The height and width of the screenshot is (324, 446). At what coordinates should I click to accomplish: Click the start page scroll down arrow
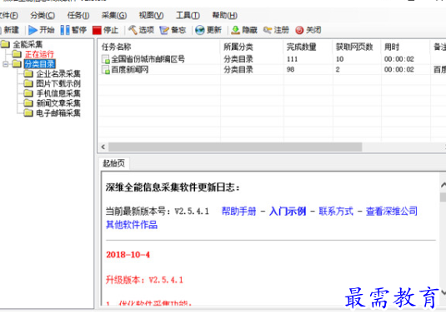(443, 292)
